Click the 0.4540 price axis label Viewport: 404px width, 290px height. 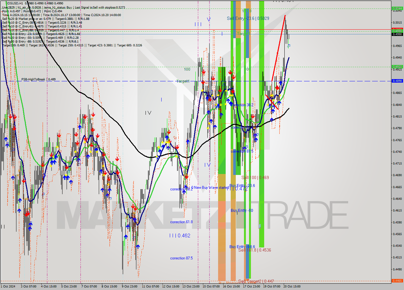tap(397, 246)
